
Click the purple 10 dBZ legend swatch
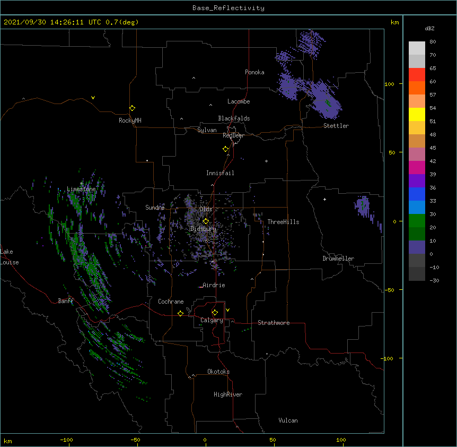[417, 247]
